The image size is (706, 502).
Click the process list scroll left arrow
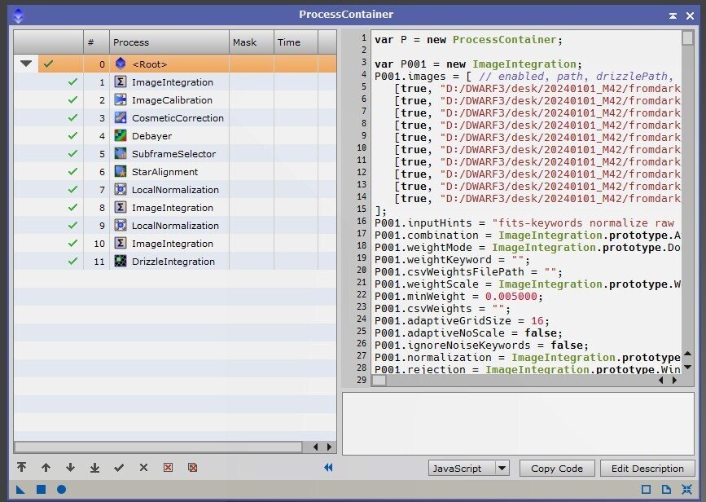point(316,447)
